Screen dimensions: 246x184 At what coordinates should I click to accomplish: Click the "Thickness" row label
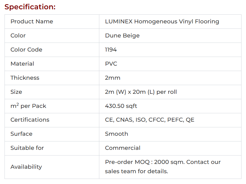25,78
